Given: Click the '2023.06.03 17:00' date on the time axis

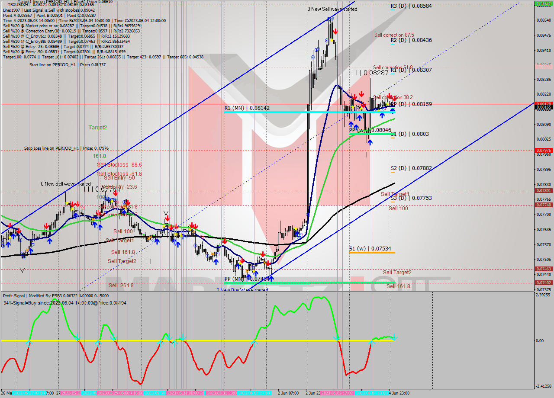Looking at the screenshot, I should tap(337, 393).
